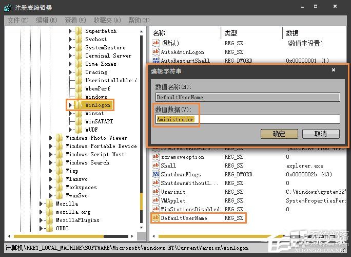Click the tree pane horizontal scrollbar thumb
This screenshot has width=351, height=257.
[59, 236]
